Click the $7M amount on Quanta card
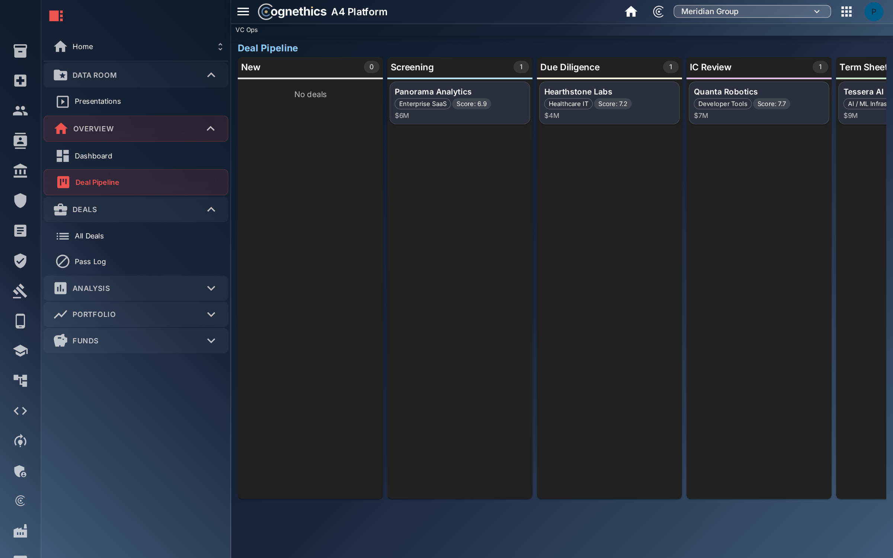893x558 pixels. pyautogui.click(x=701, y=116)
